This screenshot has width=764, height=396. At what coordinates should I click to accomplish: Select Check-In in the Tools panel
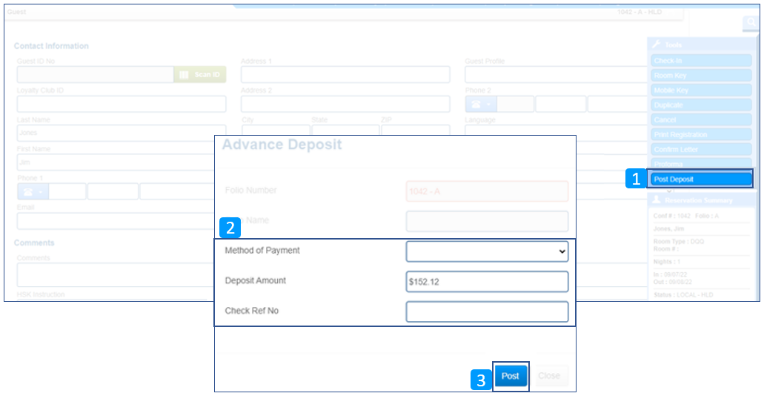(x=701, y=61)
